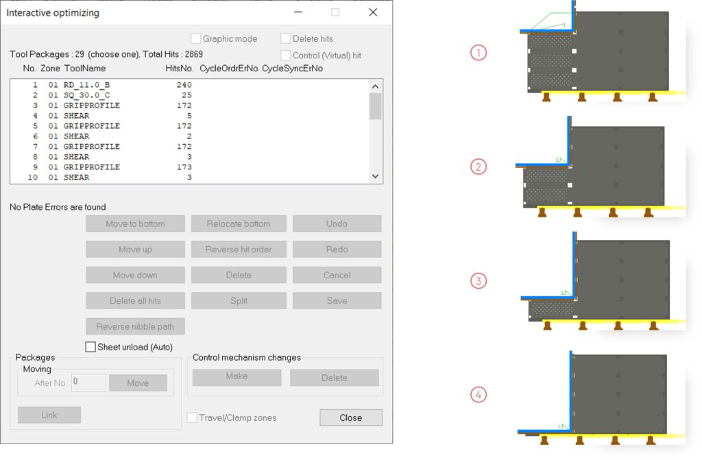Toggle the Delete hits checkbox
This screenshot has height=460, width=702.
(286, 39)
